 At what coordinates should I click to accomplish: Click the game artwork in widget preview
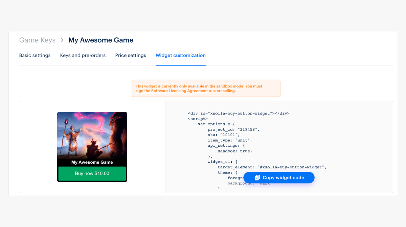pos(92,135)
